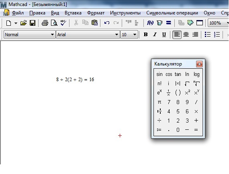The image size is (229, 174).
Task: Click the Undo arrow icon
Action: point(107,23)
